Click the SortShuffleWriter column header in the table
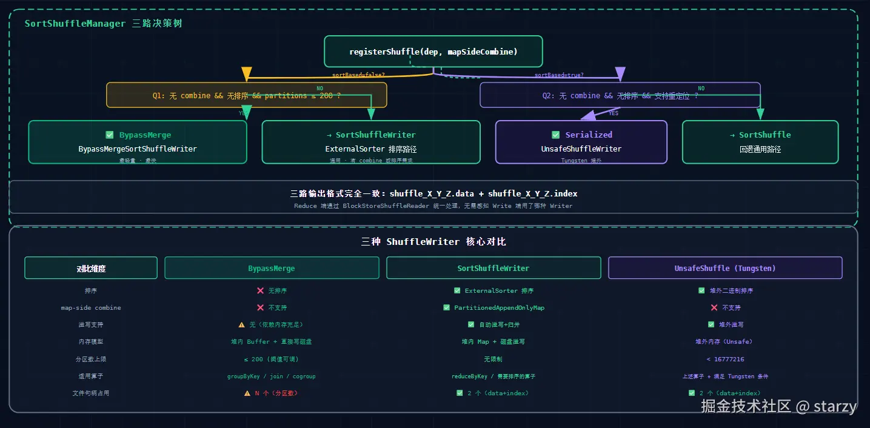Screen dimensions: 870x428 (x=494, y=268)
